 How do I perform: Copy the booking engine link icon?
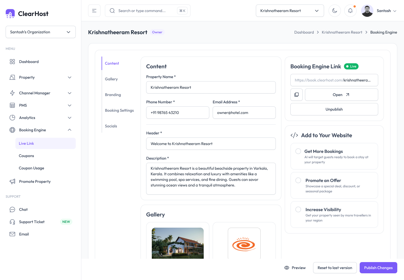pos(297,95)
